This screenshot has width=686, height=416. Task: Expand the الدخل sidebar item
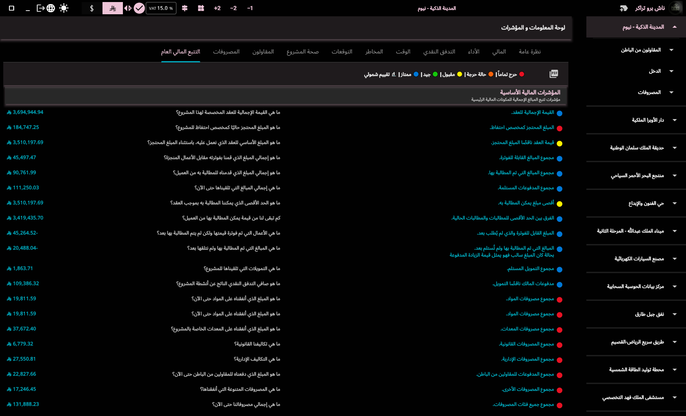636,71
